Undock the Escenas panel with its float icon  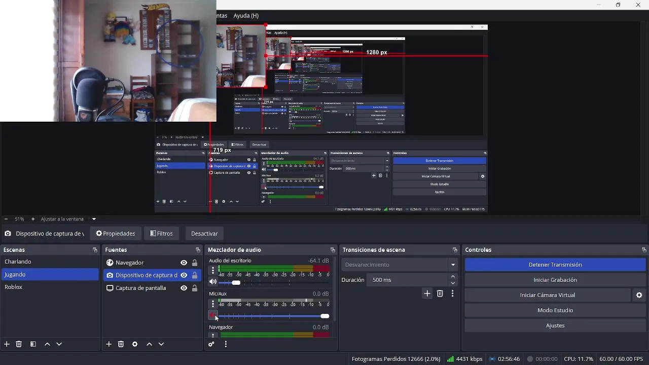(x=94, y=250)
